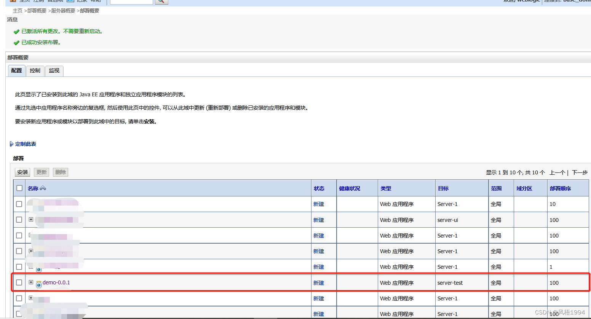Click the 下一步 pagination link
Screen dimensions: 591x319
pyautogui.click(x=580, y=172)
